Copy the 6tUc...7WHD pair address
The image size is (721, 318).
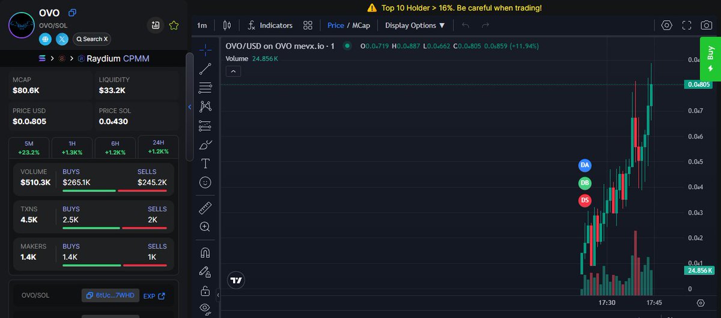coord(111,296)
